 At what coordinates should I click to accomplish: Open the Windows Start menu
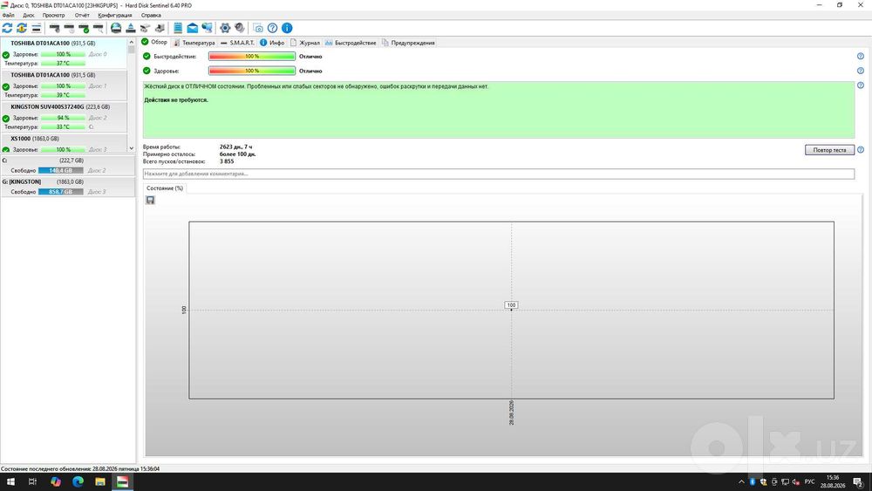10,481
